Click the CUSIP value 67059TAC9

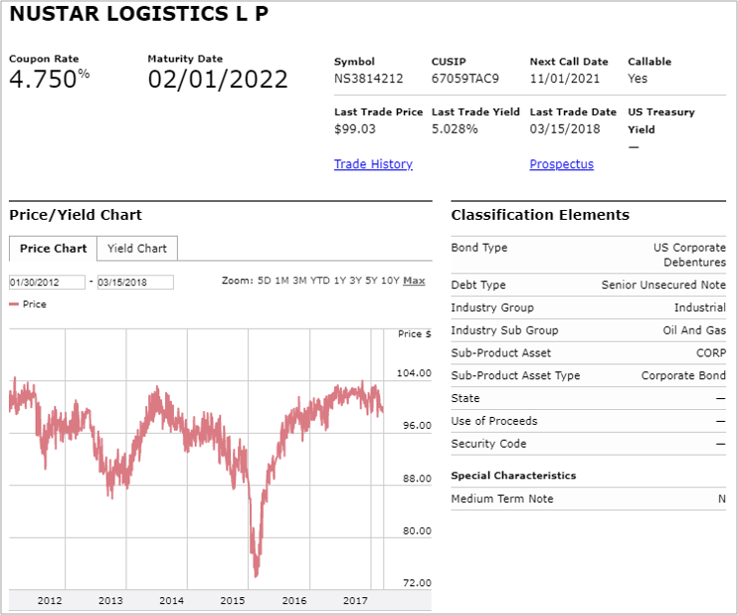465,79
